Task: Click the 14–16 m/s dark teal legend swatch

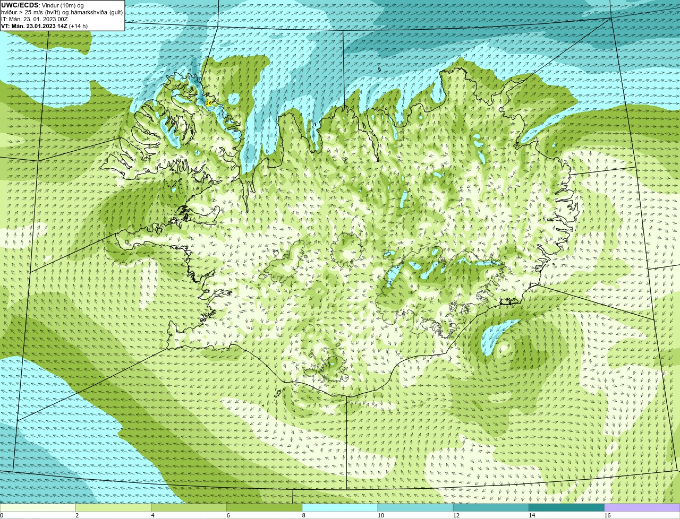Action: pyautogui.click(x=567, y=508)
